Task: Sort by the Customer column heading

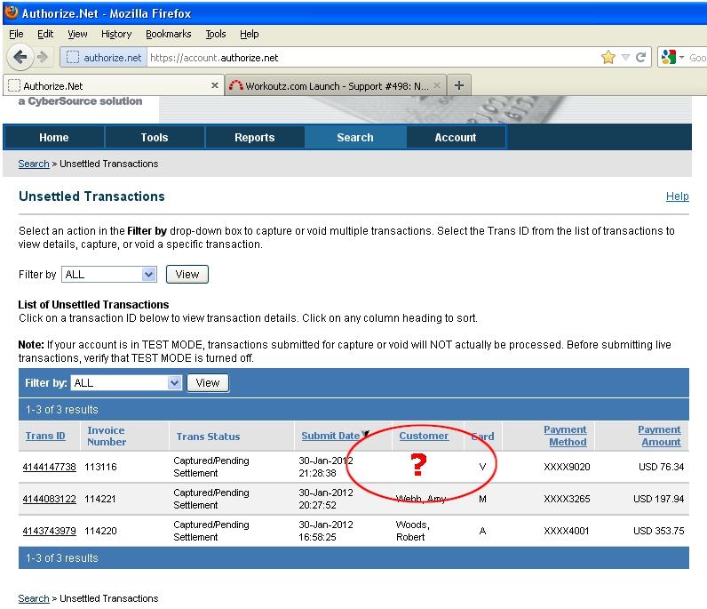Action: click(x=424, y=437)
